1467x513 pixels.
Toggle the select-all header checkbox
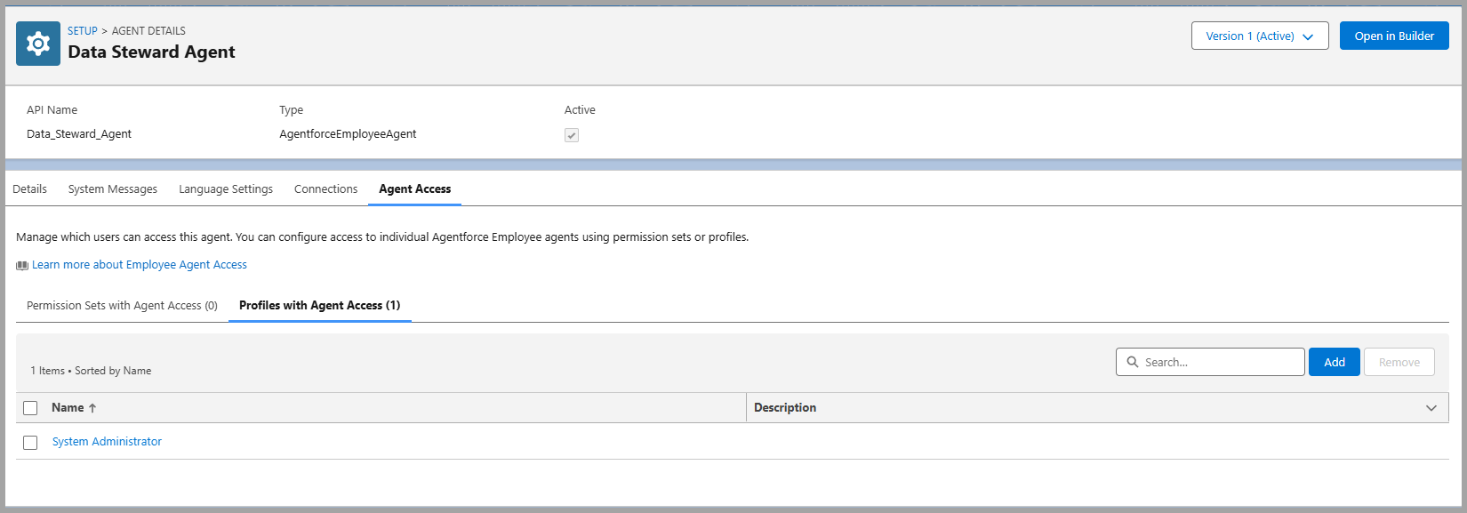(x=30, y=408)
